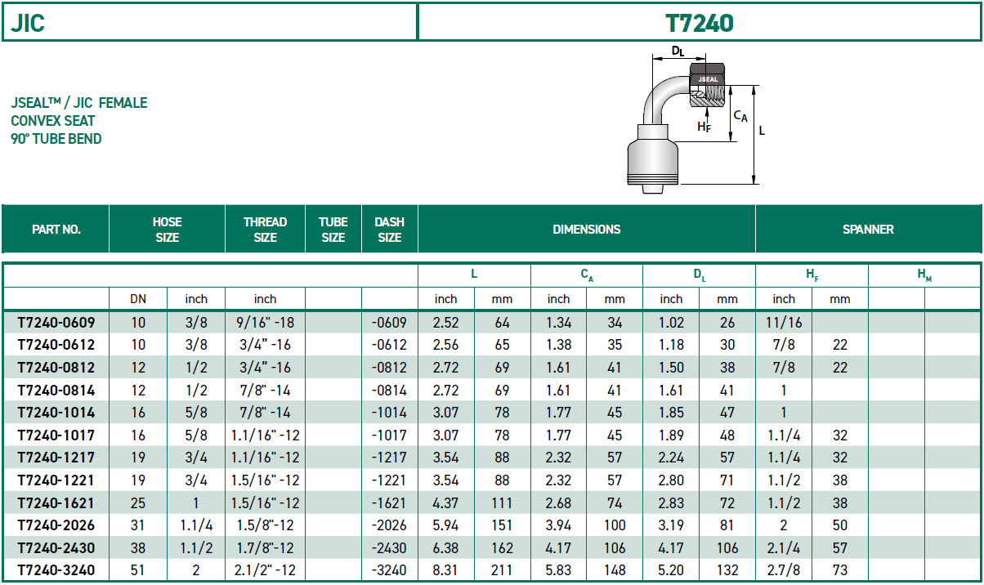This screenshot has width=984, height=585.
Task: Click the CA value 2.68 inch
Action: point(559,502)
